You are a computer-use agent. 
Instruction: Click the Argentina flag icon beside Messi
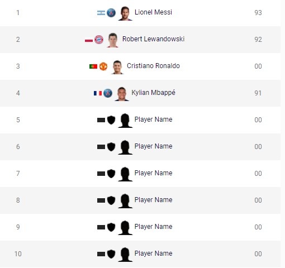(x=101, y=13)
